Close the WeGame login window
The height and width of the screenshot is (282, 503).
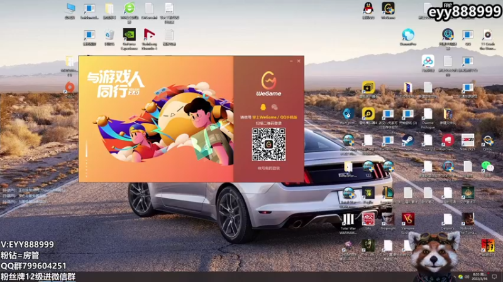299,61
